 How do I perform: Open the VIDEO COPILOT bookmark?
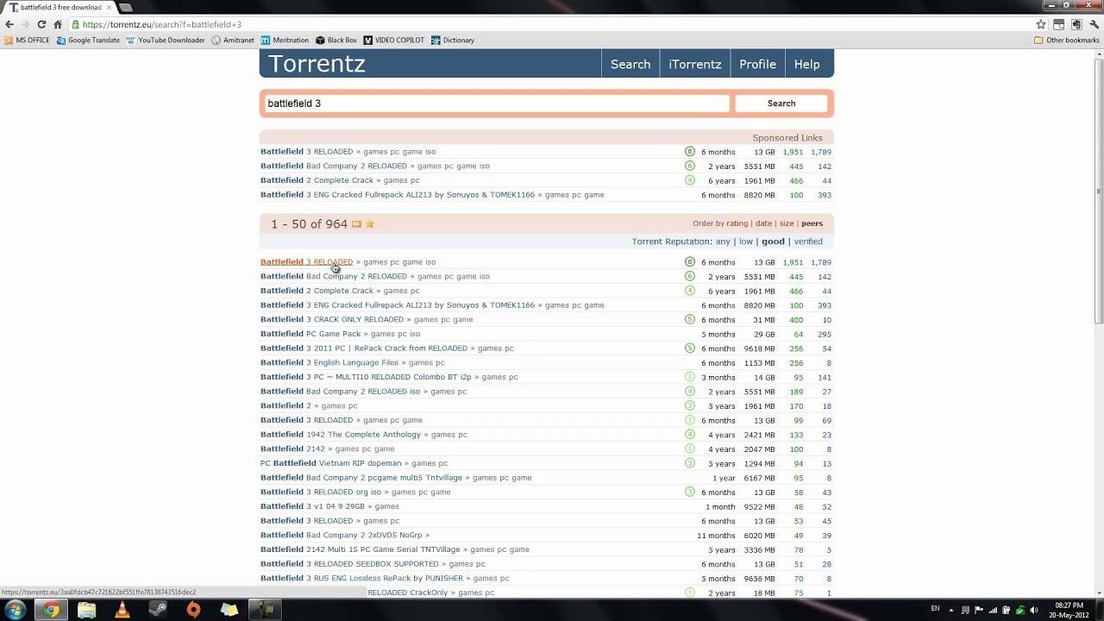pos(394,40)
